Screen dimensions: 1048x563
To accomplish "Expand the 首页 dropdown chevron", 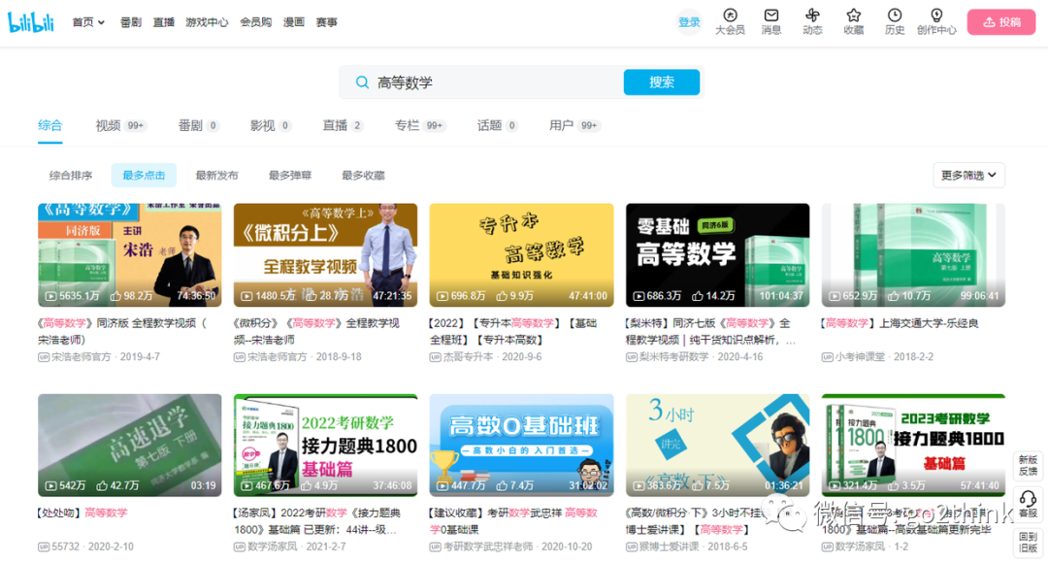I will tap(99, 21).
